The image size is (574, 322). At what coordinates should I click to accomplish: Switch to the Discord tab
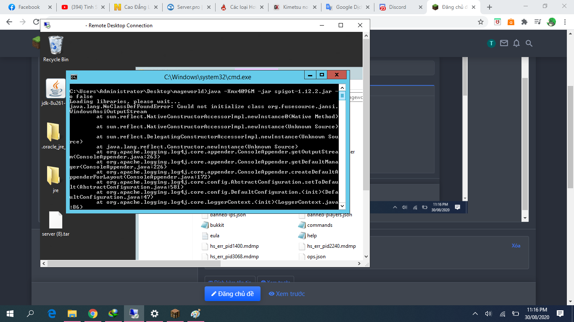[400, 7]
